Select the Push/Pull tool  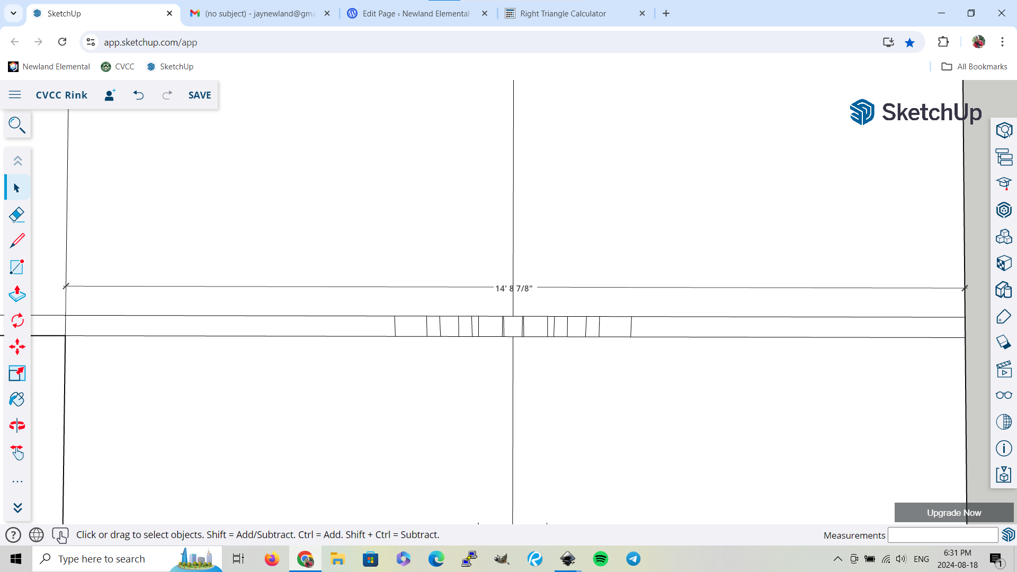tap(17, 294)
